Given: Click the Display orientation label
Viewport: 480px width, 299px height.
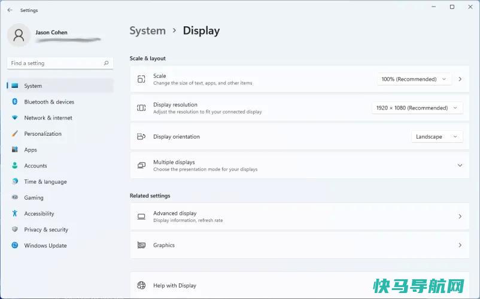Looking at the screenshot, I should pyautogui.click(x=177, y=137).
